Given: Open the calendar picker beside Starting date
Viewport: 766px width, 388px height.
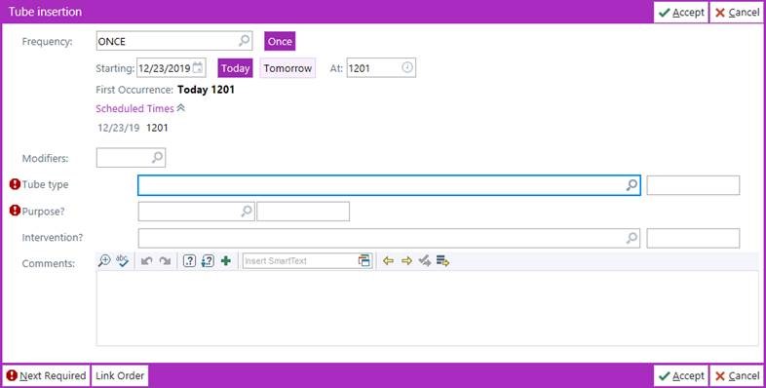Looking at the screenshot, I should [198, 68].
